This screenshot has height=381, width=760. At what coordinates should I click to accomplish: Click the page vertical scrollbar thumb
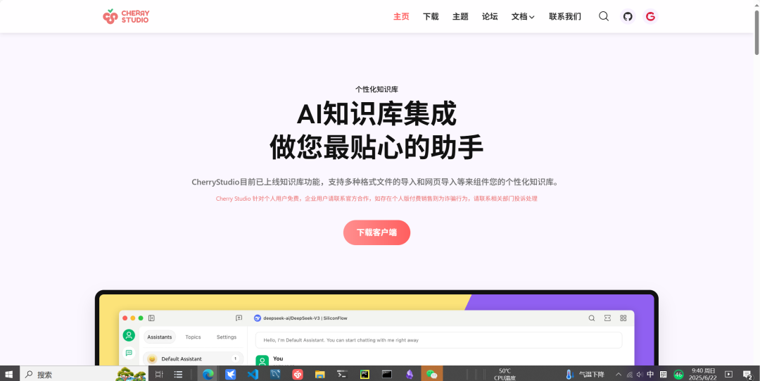tap(756, 32)
